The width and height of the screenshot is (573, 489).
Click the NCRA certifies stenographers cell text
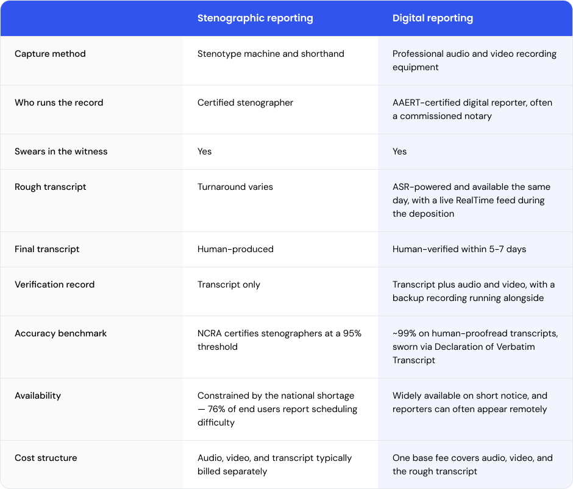[x=280, y=340]
